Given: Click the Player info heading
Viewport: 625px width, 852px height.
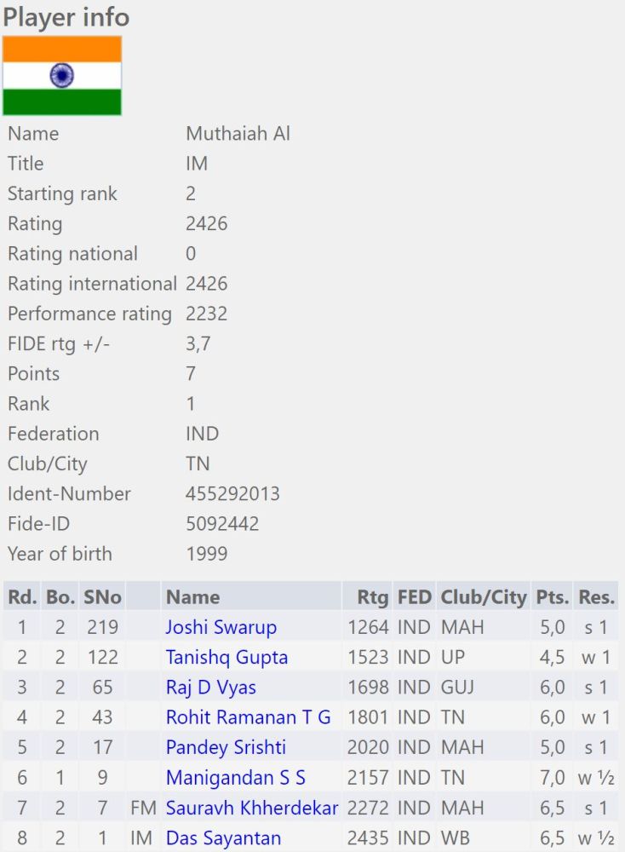Looking at the screenshot, I should point(66,17).
